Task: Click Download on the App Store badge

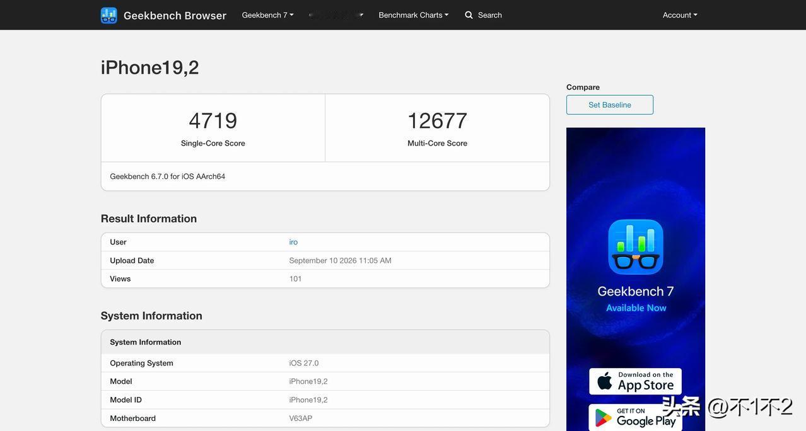Action: (636, 381)
